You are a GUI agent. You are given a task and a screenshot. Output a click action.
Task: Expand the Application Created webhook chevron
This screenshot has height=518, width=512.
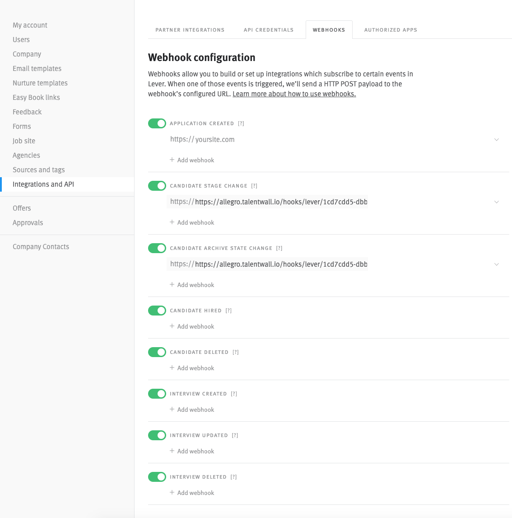pyautogui.click(x=496, y=140)
